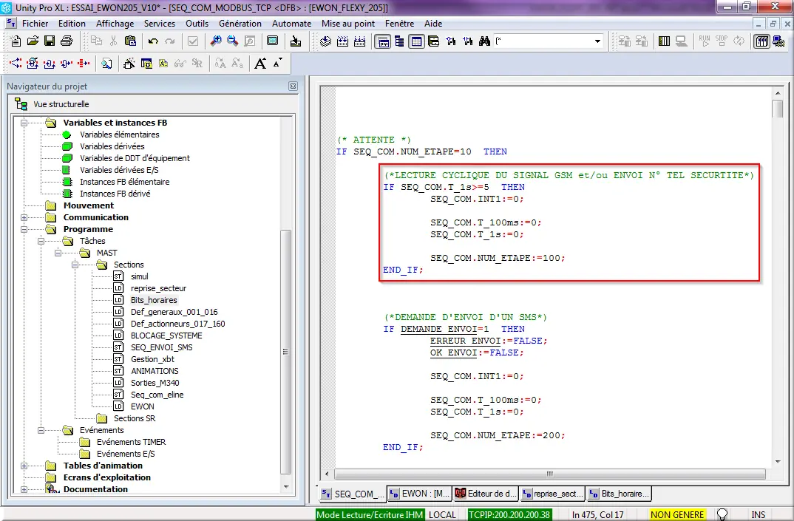The image size is (794, 521).
Task: Click the Build changes icon
Action: [343, 41]
